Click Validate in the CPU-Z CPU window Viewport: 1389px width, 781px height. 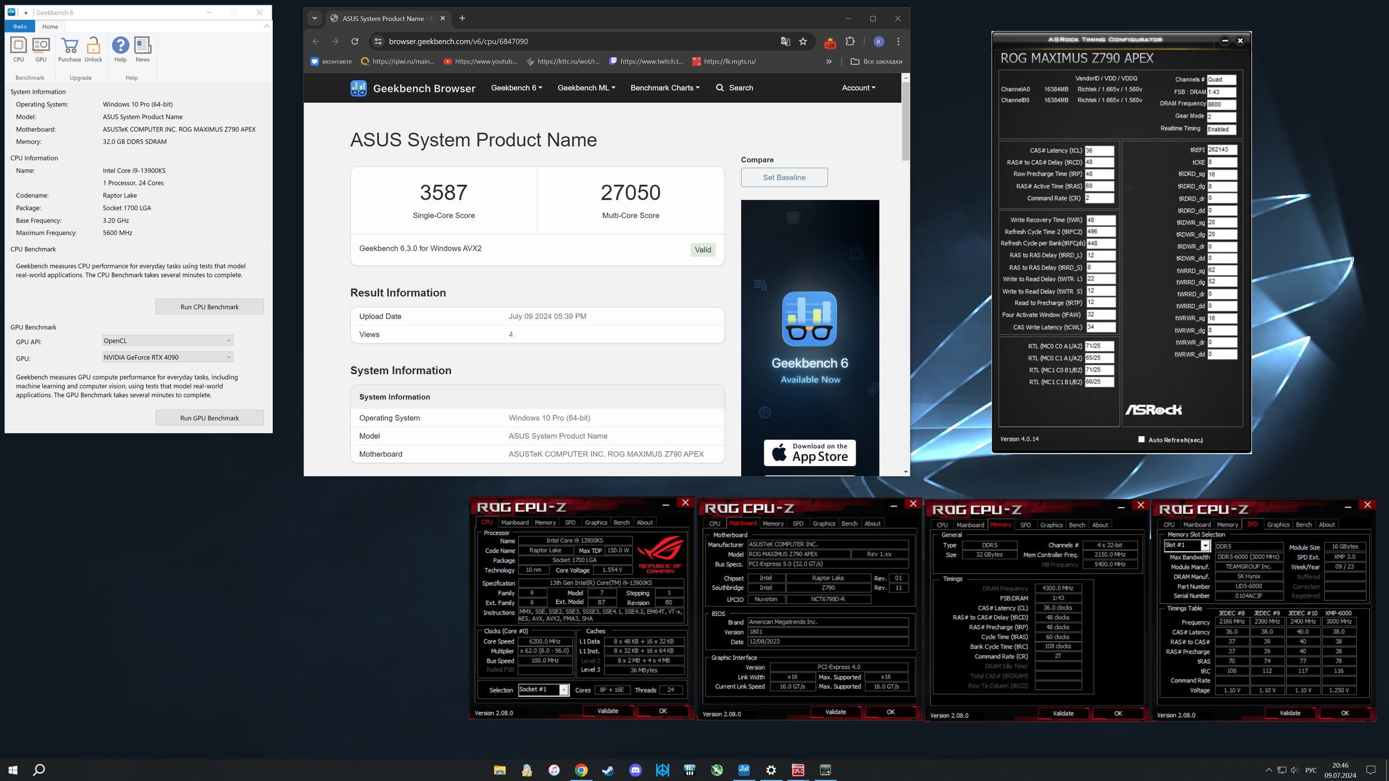[608, 710]
